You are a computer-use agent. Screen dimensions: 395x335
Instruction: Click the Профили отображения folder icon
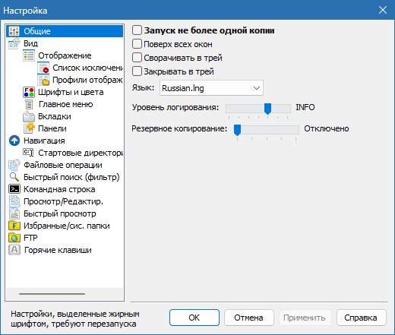(43, 80)
